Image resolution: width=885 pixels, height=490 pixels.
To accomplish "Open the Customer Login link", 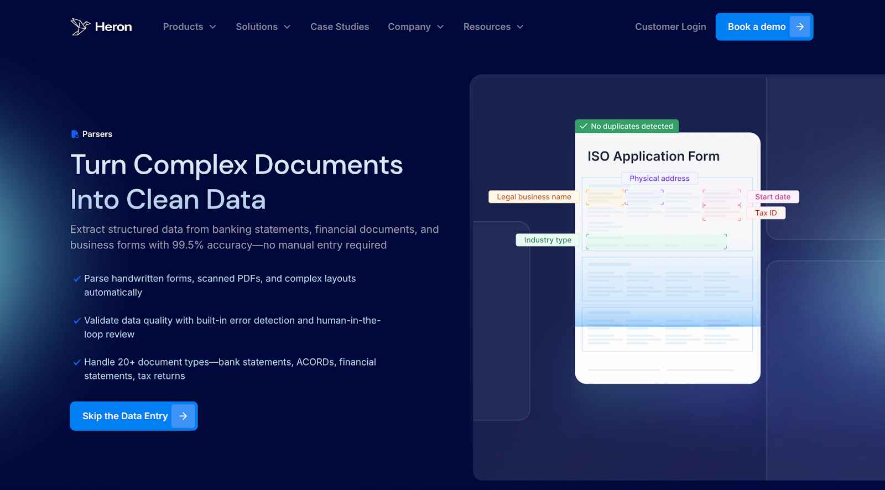I will coord(670,27).
